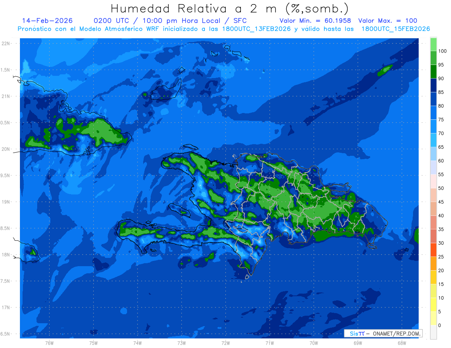Click the latitude axis label '8.5N'

pyautogui.click(x=6, y=228)
